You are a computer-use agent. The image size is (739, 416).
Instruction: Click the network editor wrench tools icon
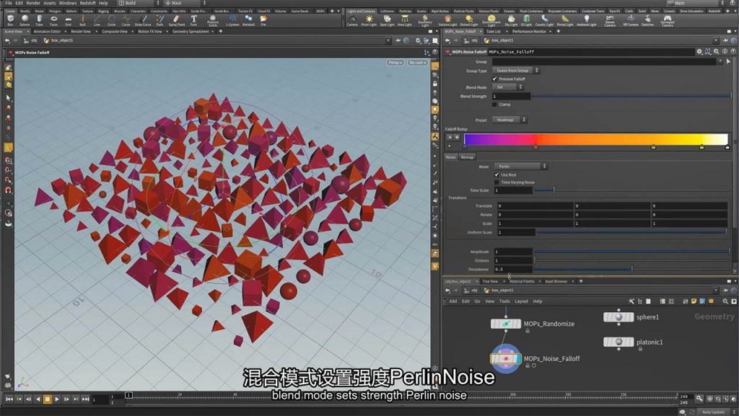[x=631, y=301]
